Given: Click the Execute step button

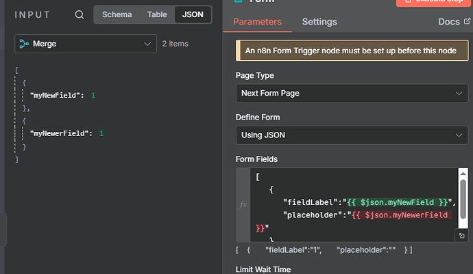Looking at the screenshot, I should (x=433, y=2).
